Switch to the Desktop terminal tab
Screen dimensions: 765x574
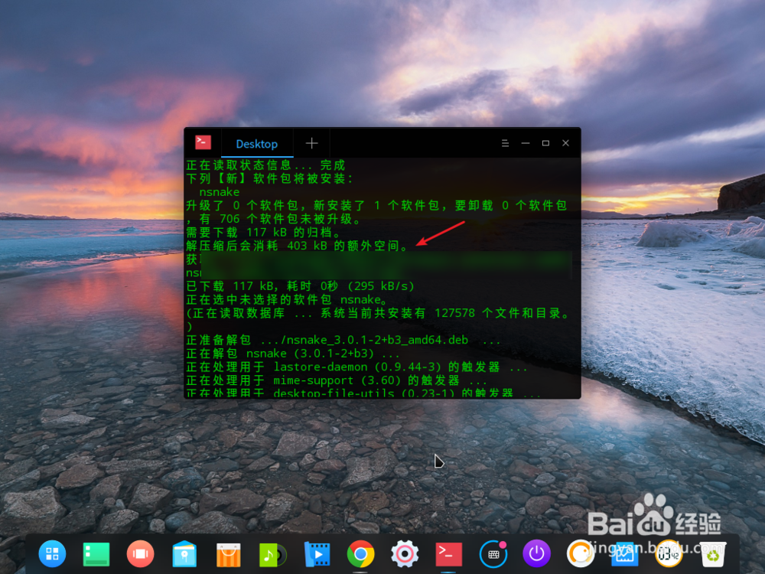256,144
